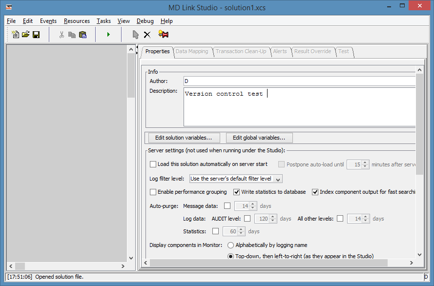434x286 pixels.
Task: Click the properties horizontal scrollbar thumb
Action: pyautogui.click(x=269, y=263)
